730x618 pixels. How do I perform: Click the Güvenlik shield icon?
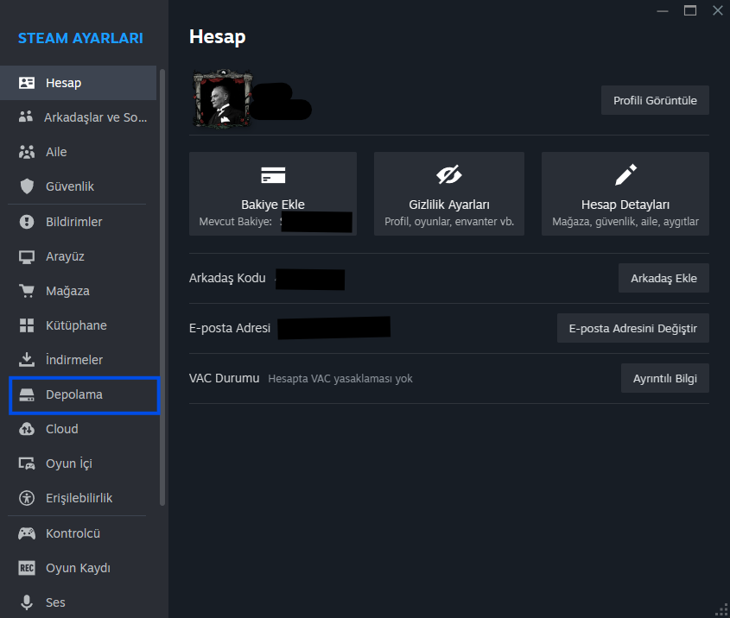[27, 186]
